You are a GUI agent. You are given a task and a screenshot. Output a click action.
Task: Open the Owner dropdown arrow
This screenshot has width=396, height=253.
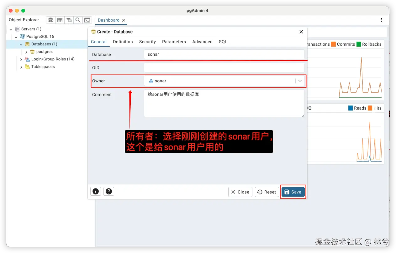pyautogui.click(x=300, y=81)
